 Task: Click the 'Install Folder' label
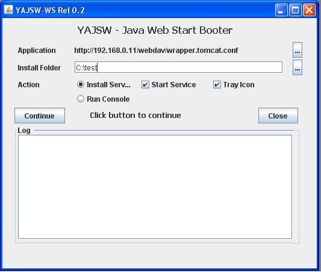coord(39,67)
